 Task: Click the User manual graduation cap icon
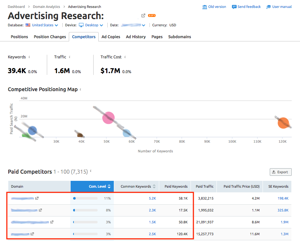tap(269, 7)
